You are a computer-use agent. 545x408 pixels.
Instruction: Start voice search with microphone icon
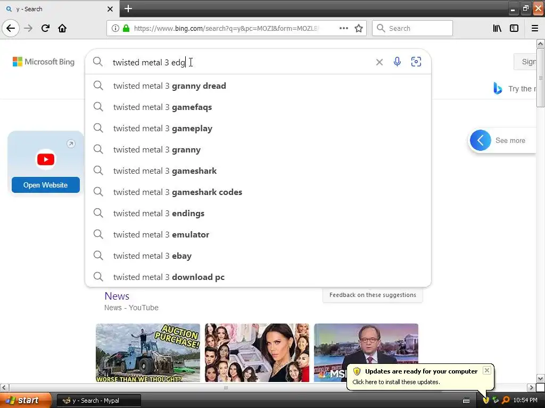click(x=397, y=62)
